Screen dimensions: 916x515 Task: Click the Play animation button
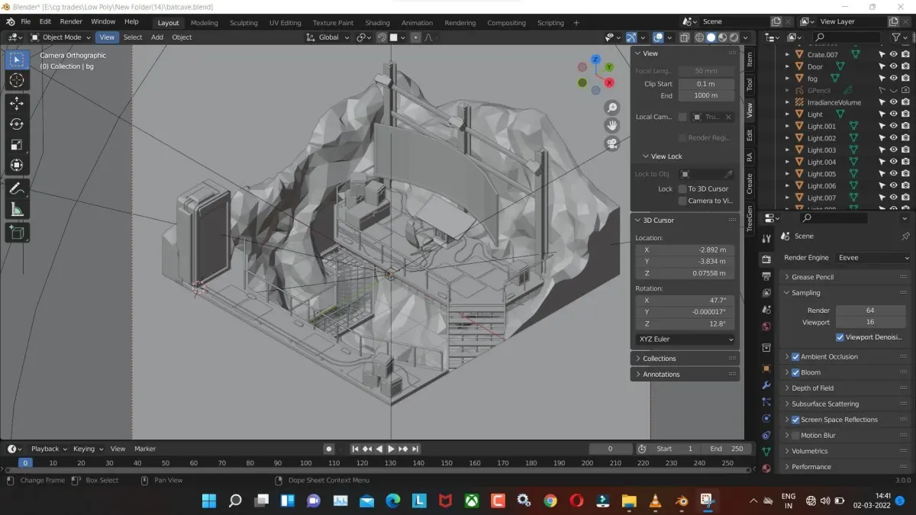click(x=392, y=449)
